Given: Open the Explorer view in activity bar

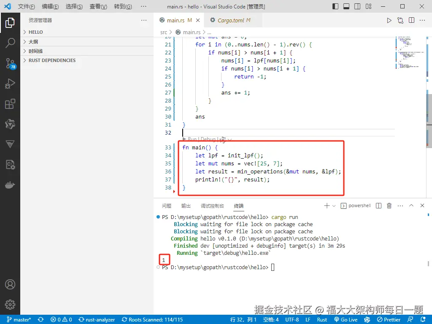Looking at the screenshot, I should [x=10, y=23].
